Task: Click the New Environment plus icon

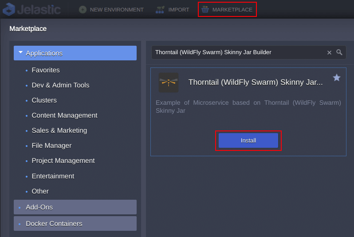Action: [x=83, y=10]
